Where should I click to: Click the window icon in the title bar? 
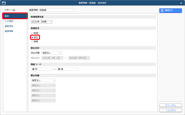[4, 3]
